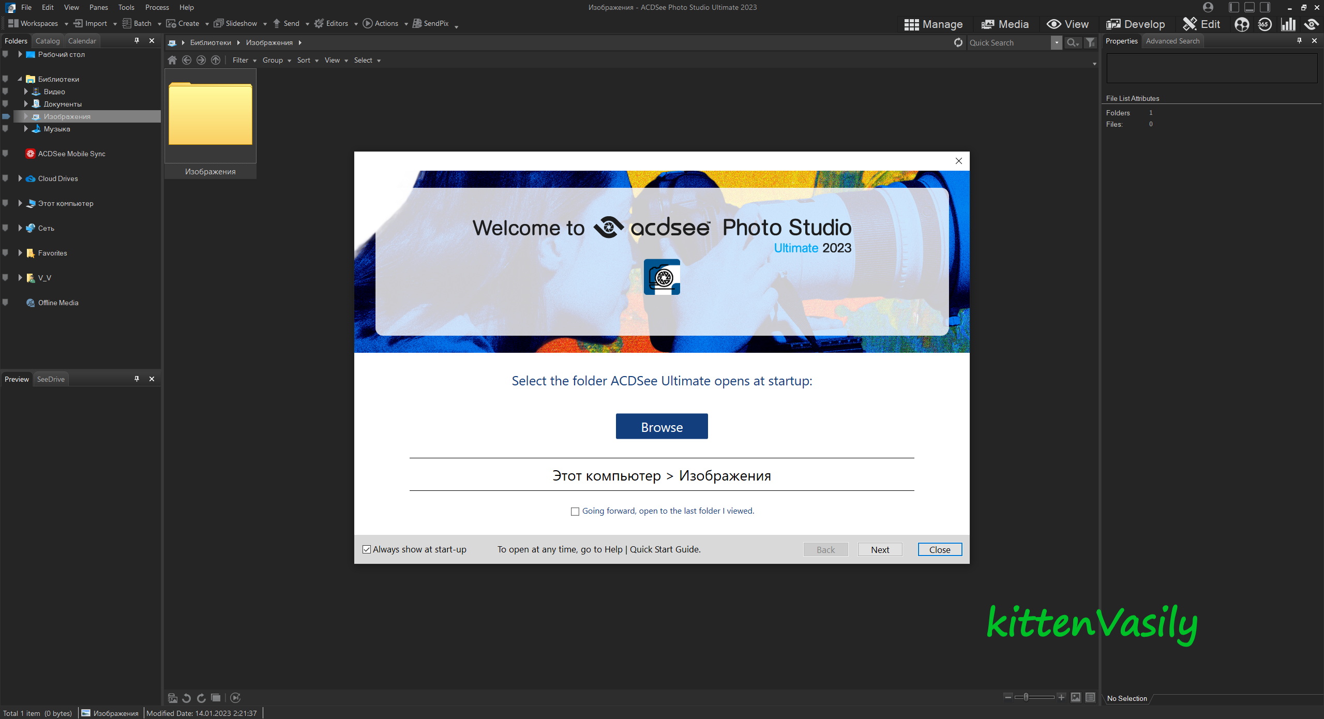Switch to the SeeDrive tab

[51, 379]
